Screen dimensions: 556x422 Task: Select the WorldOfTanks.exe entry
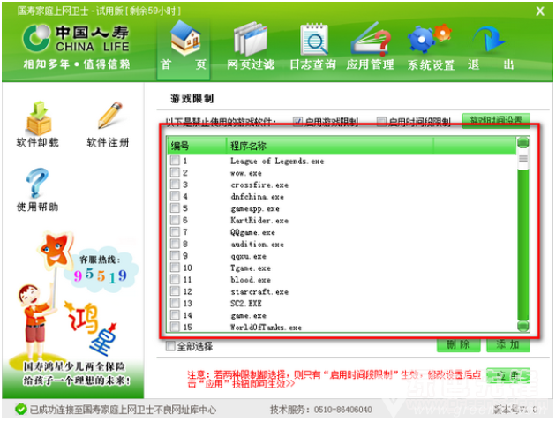coord(266,327)
